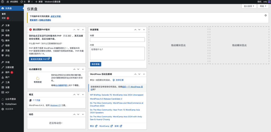Screen dimensions: 271x132
Task: Open the 设置 settings menu
Action: 7,87
